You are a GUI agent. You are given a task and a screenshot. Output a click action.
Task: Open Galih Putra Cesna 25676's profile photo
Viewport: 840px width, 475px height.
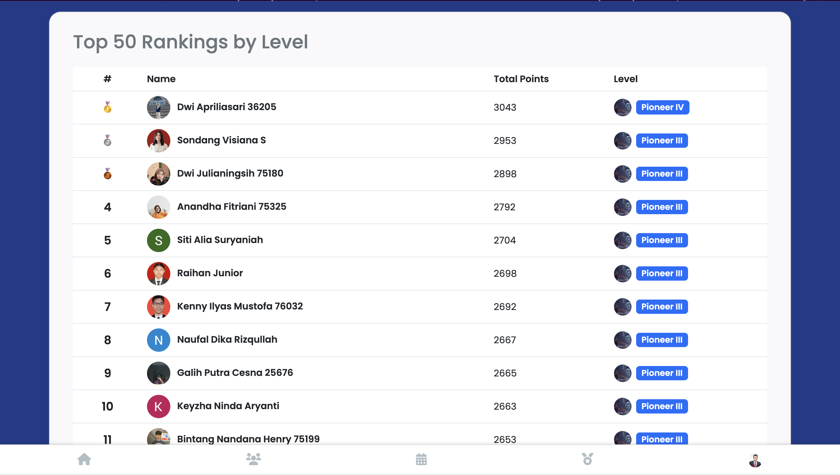(159, 373)
